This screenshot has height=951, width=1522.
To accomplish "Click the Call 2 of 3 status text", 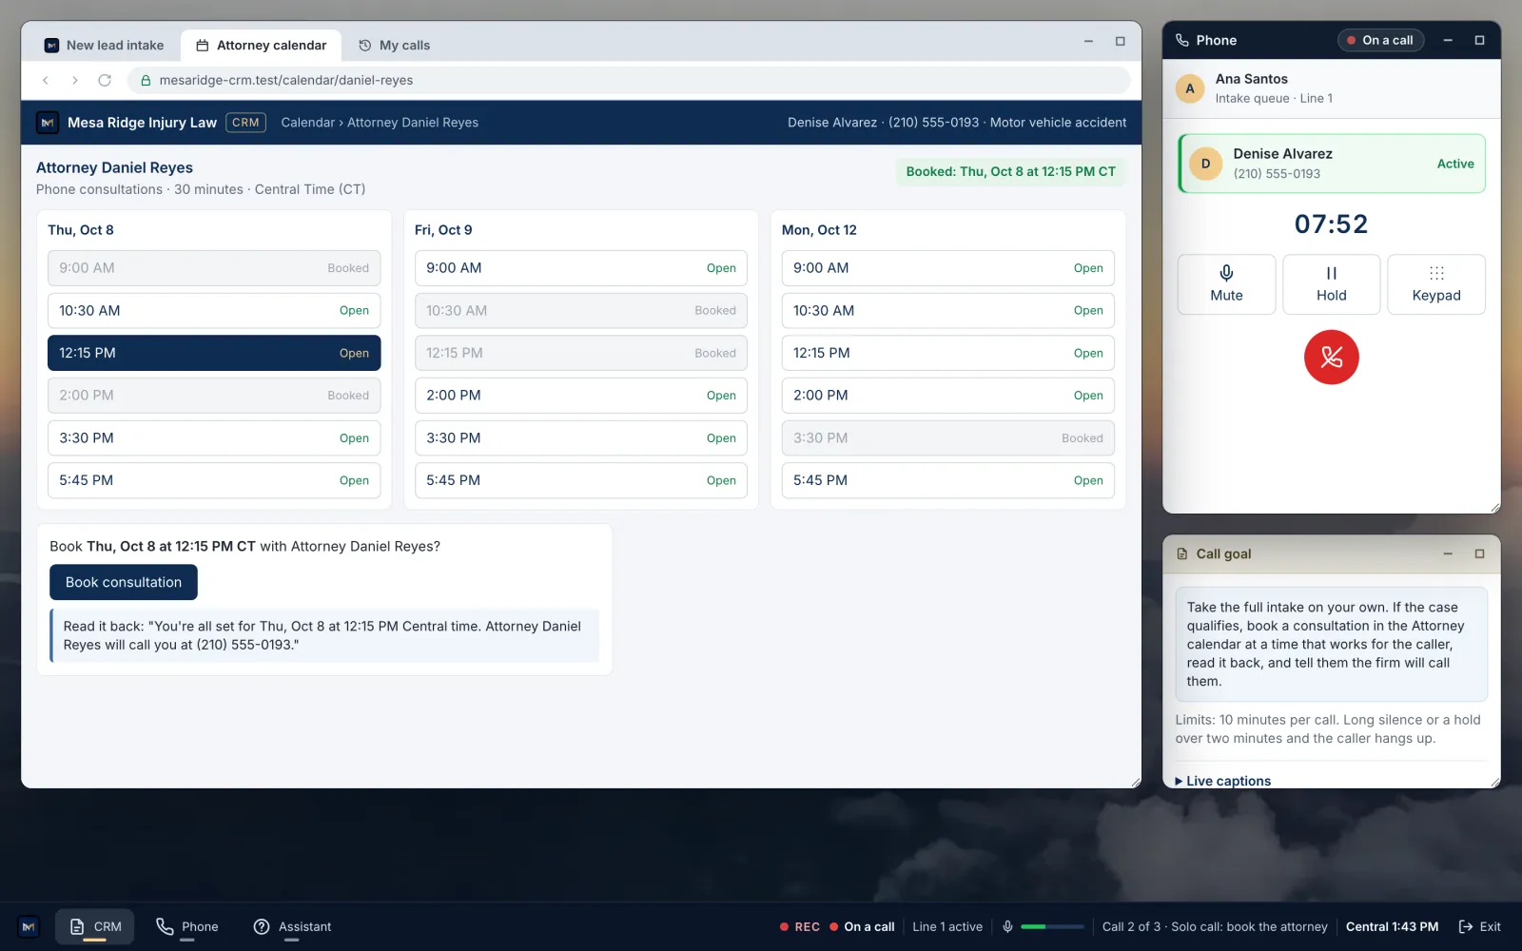I will click(1215, 926).
